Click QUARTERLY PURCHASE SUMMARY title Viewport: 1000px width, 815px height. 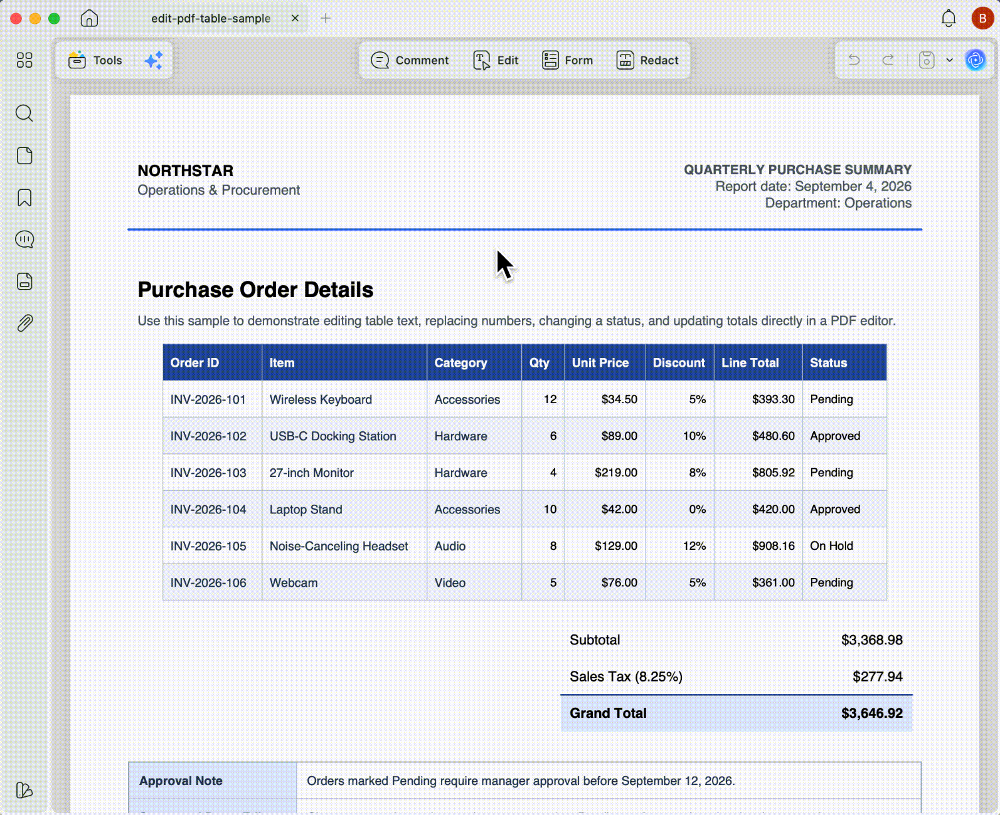797,169
